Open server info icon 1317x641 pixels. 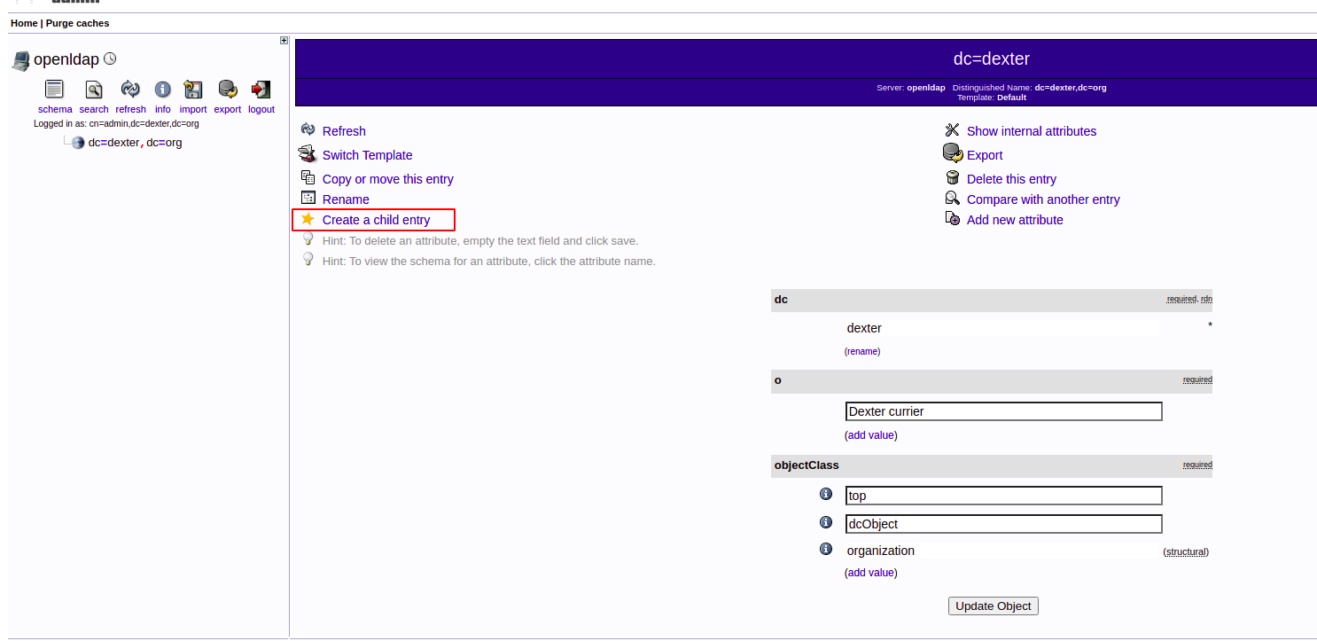[x=163, y=90]
